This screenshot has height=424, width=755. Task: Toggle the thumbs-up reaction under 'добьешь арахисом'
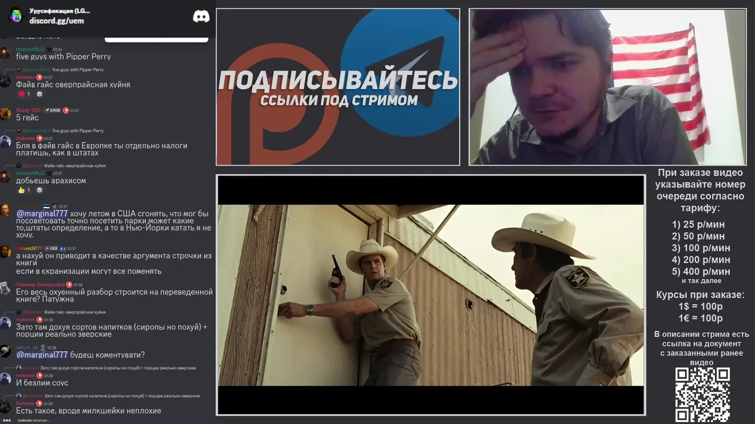[24, 190]
